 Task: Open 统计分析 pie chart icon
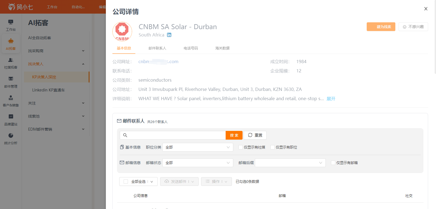[x=11, y=136]
